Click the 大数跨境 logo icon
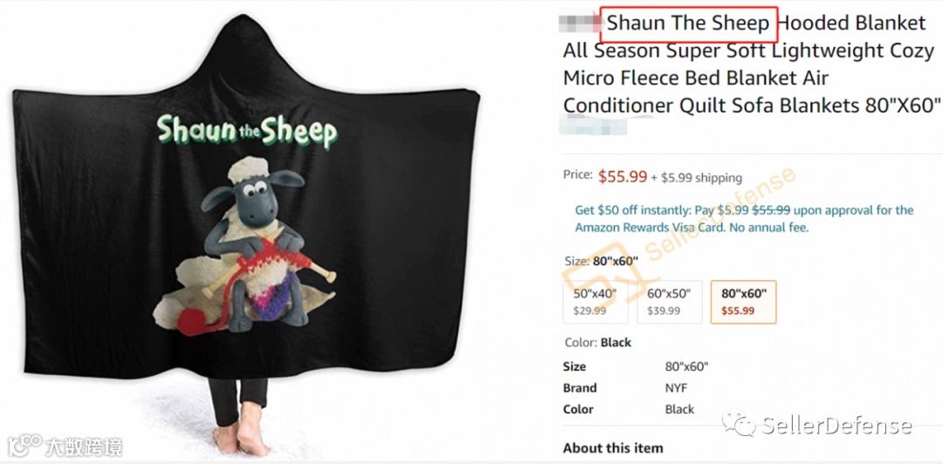The width and height of the screenshot is (943, 464). click(24, 446)
